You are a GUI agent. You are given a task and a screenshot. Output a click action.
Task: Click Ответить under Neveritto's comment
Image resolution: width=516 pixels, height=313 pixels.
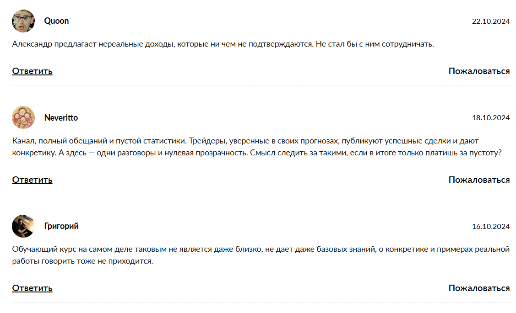[32, 180]
